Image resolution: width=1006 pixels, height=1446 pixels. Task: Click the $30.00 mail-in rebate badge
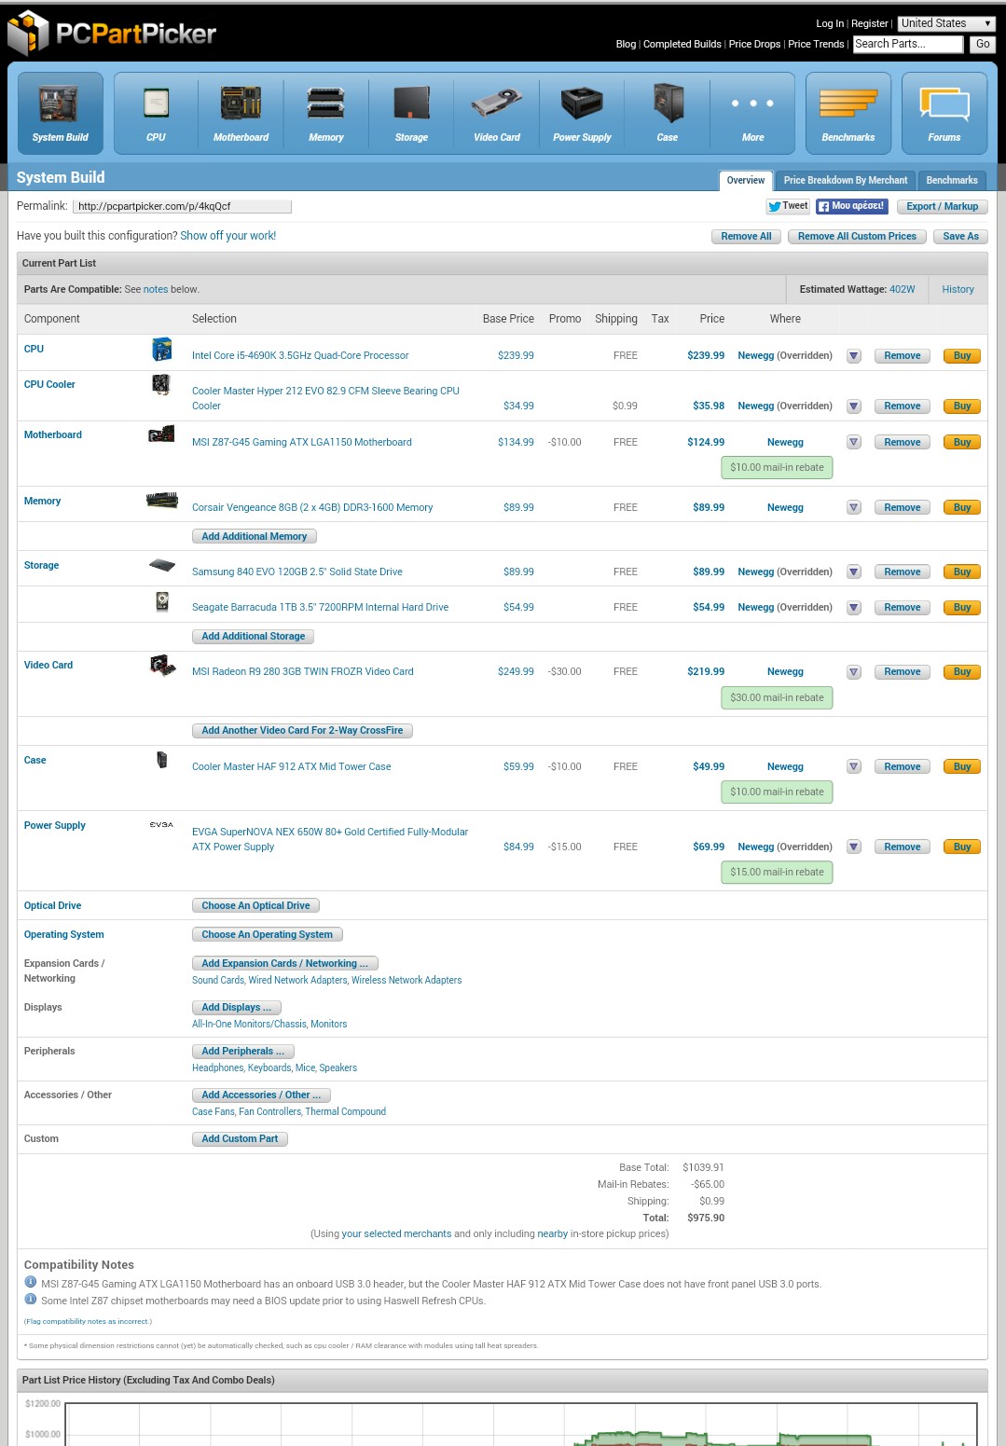(x=777, y=698)
